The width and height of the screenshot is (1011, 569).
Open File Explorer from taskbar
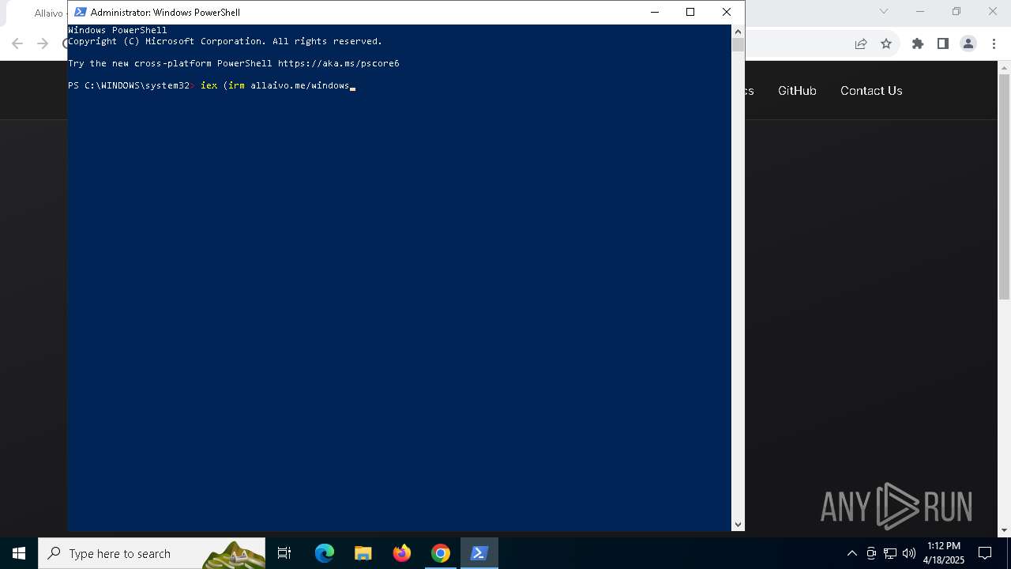363,553
